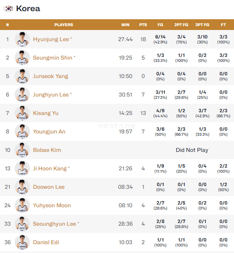Screen dimensions: 234x253
Task: Select Doowon Lee's player photo
Action: pyautogui.click(x=22, y=187)
